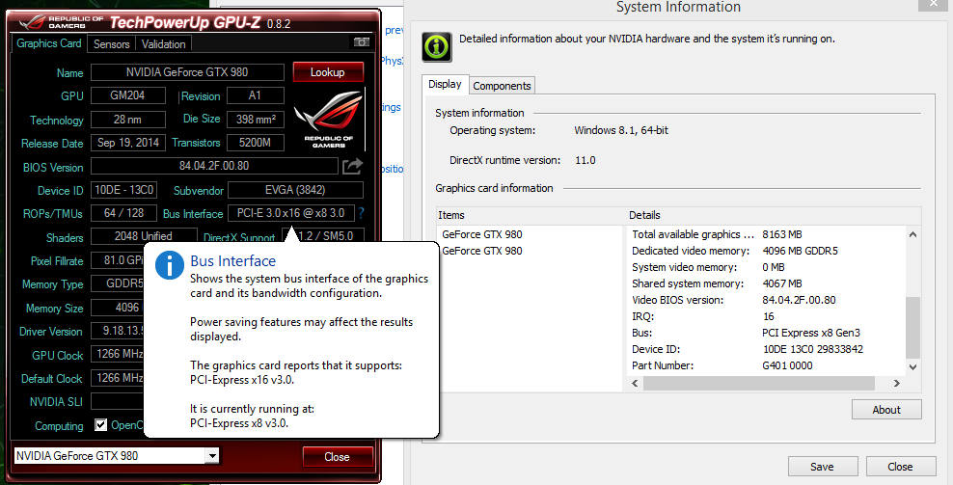
Task: Click the Bus value PCI Express x8 Gen3
Action: pyautogui.click(x=811, y=333)
